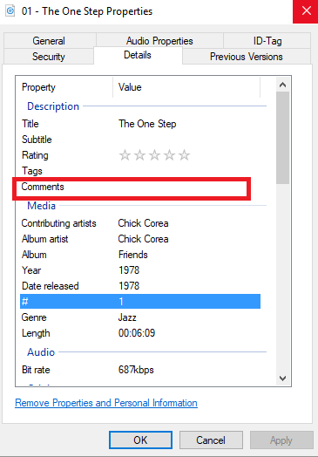Click the 'Contributing artists' property label
Screen dimensions: 318x457
(x=58, y=223)
